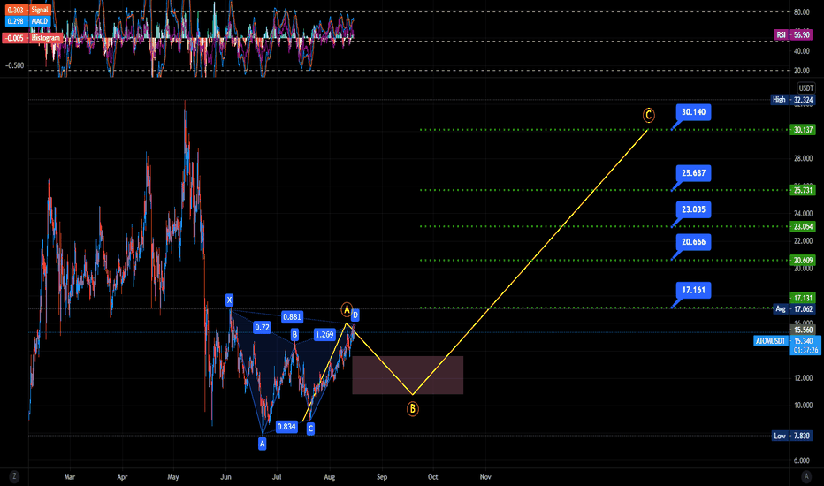Click the Jul label on time axis
Screen dimensions: 824x486
tap(277, 477)
